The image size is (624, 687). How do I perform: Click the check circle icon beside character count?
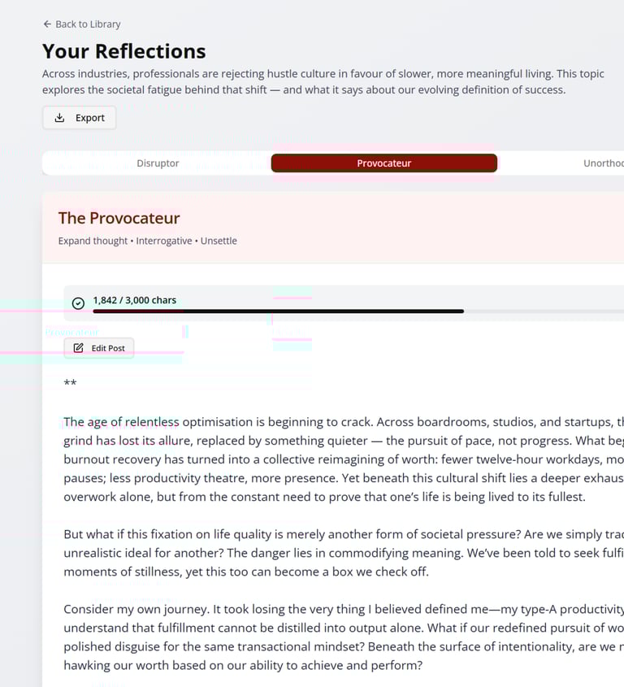click(78, 303)
